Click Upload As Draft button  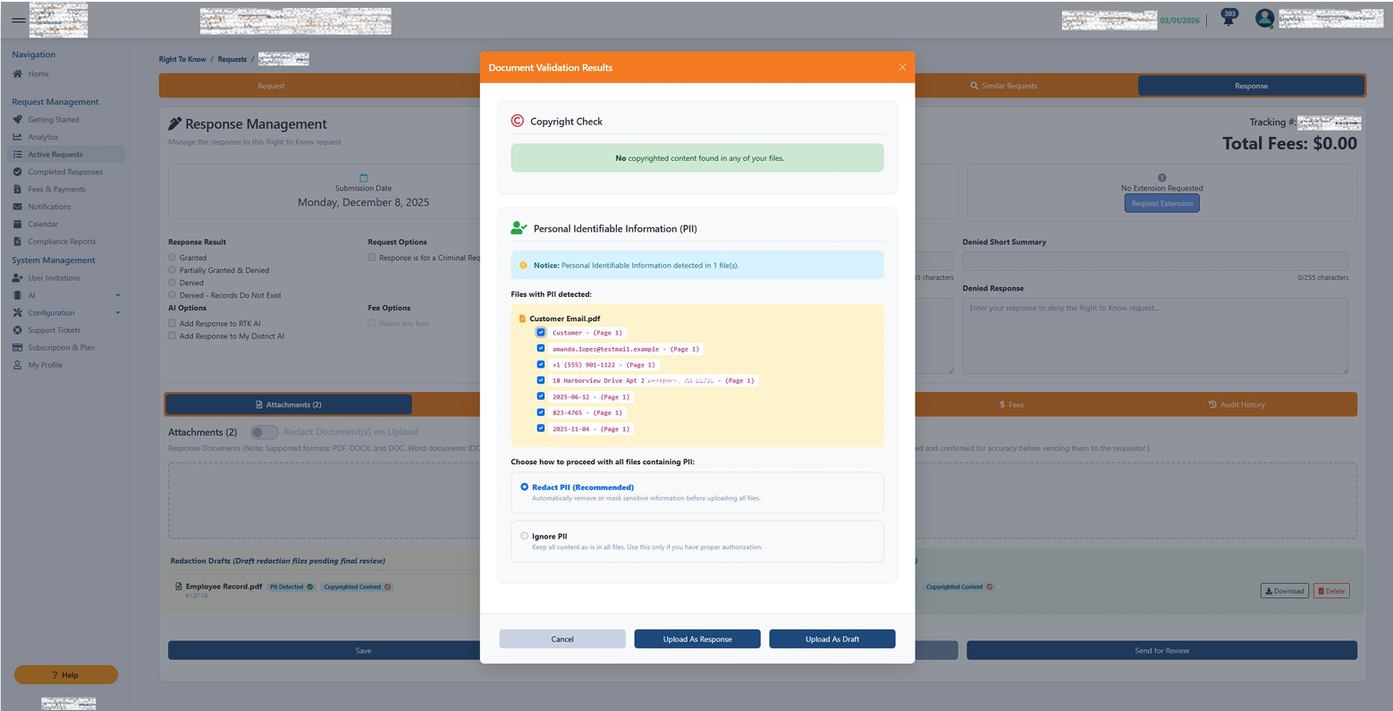click(x=832, y=639)
